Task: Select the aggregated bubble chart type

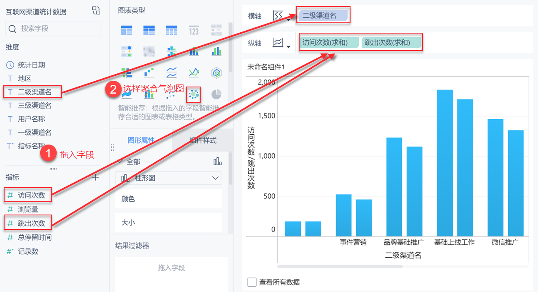Action: click(x=193, y=94)
